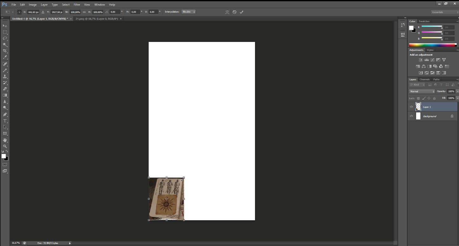
Task: Click the reference point location grid
Action: [x=19, y=12]
